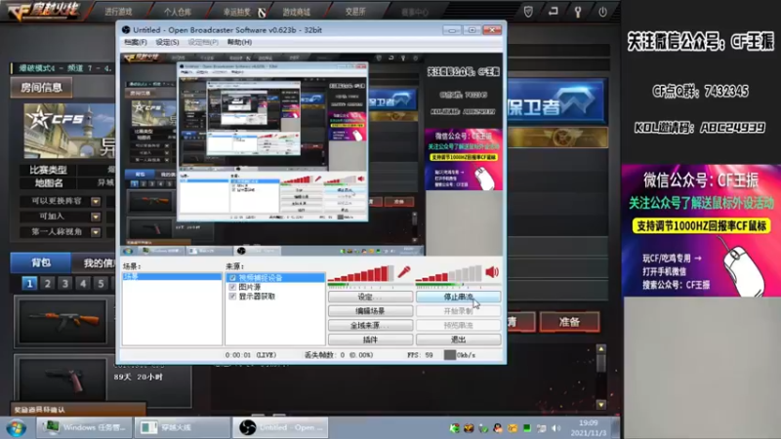Image resolution: width=781 pixels, height=439 pixels.
Task: Click the QQ penguin tray icon
Action: point(498,428)
